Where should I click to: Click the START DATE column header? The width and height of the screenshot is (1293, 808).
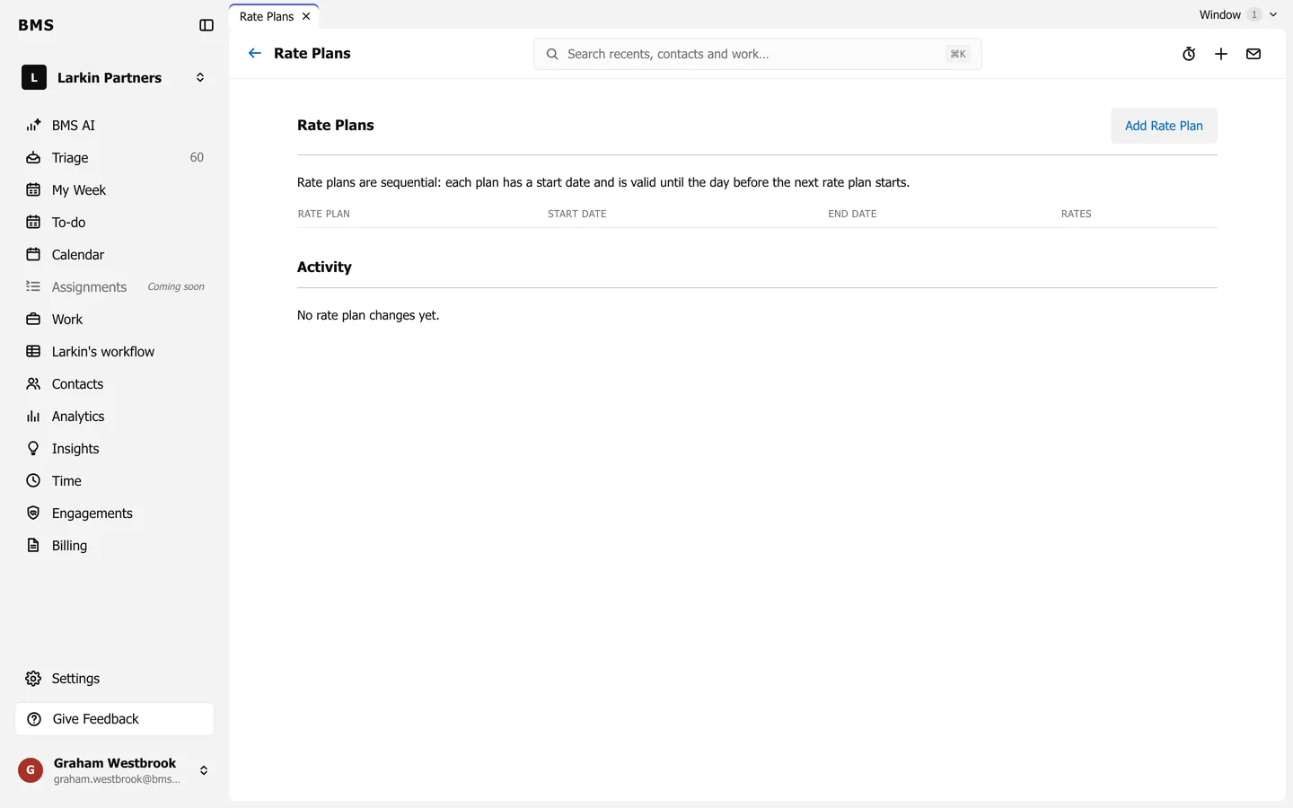tap(577, 214)
